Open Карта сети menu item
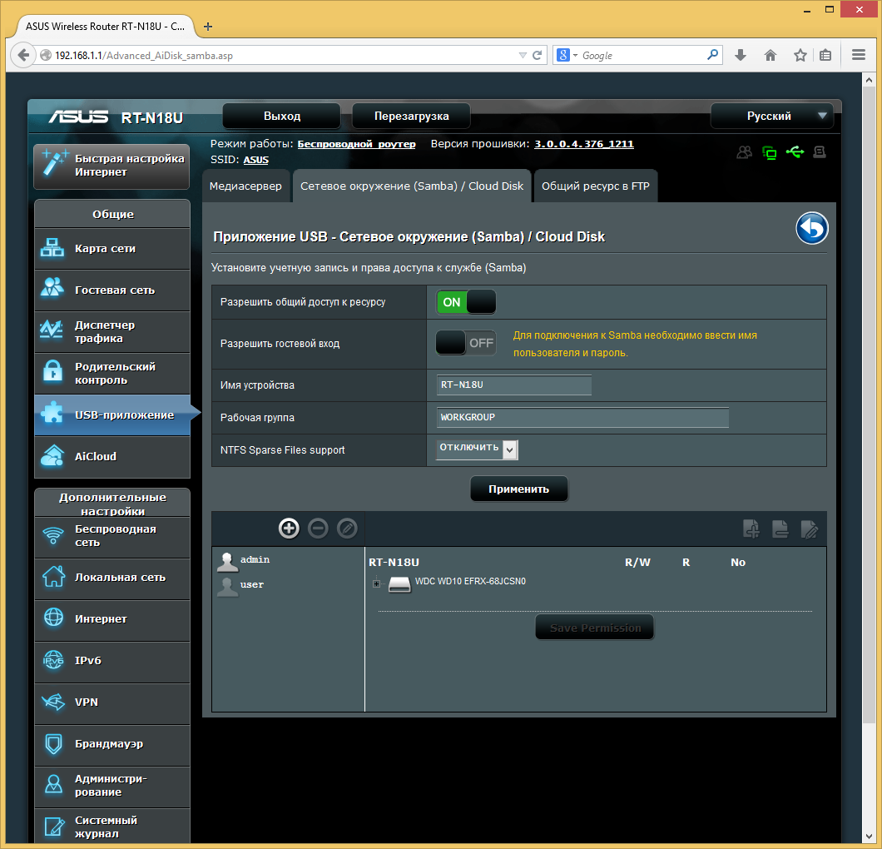Image resolution: width=882 pixels, height=849 pixels. (x=112, y=249)
